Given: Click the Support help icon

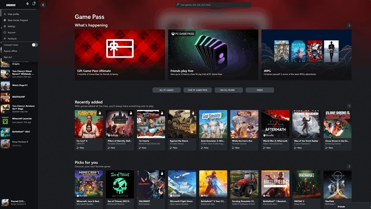Looking at the screenshot, I should [5, 33].
